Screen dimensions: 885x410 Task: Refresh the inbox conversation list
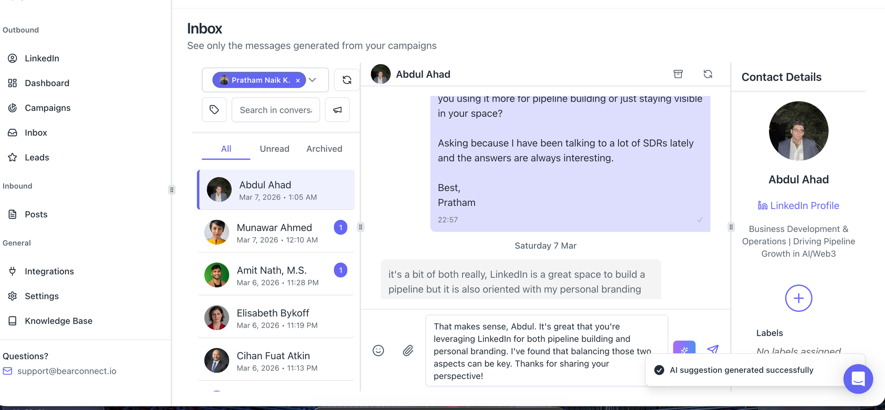[347, 80]
